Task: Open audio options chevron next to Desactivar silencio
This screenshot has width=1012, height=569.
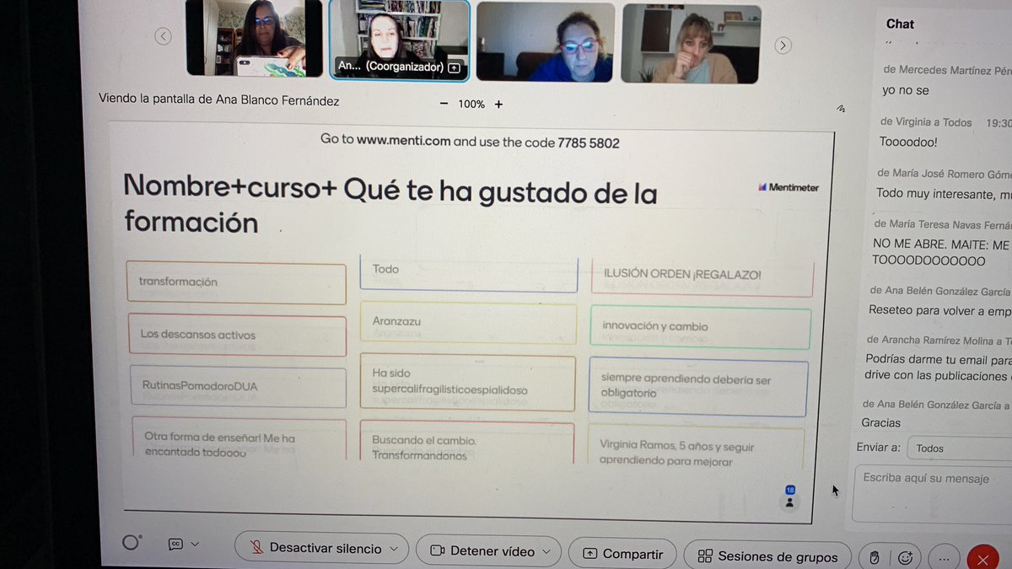Action: (394, 548)
